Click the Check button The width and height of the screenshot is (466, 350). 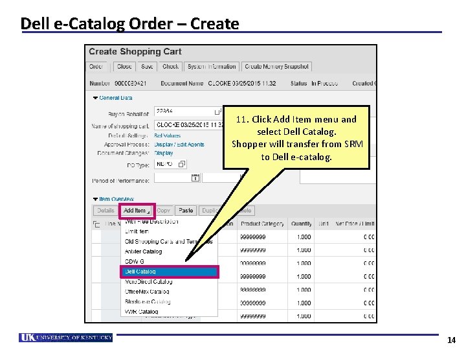click(170, 67)
